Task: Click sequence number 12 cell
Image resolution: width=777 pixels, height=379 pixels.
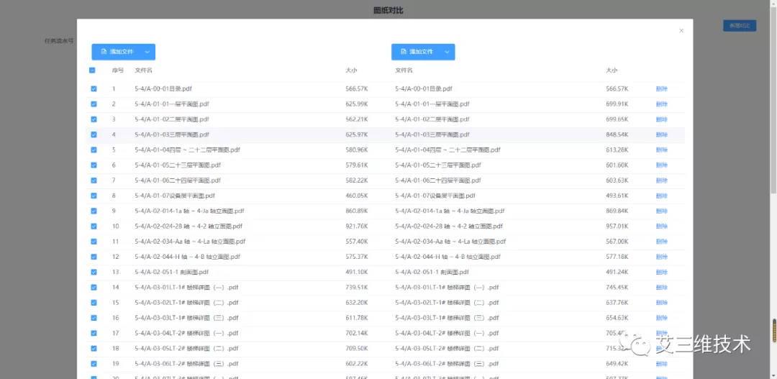Action: 115,257
